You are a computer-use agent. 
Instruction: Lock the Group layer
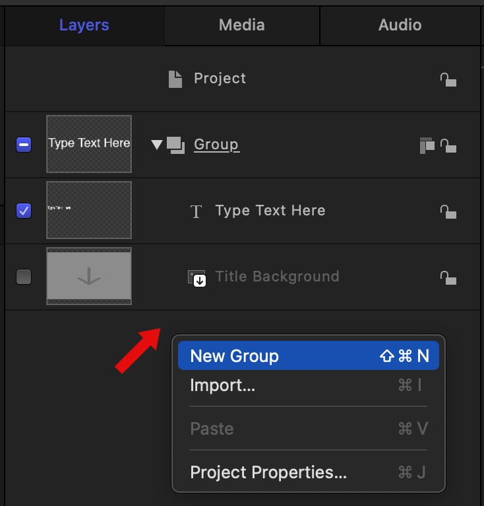[448, 145]
